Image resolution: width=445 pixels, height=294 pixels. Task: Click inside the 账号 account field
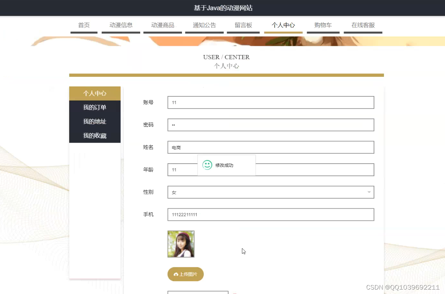tap(271, 102)
